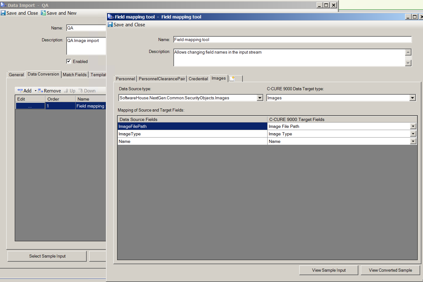423x282 pixels.
Task: Click the Select Sample Input button
Action: 47,256
